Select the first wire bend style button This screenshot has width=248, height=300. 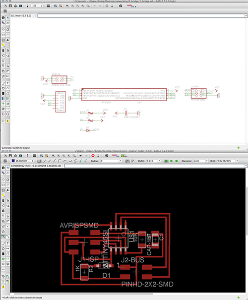(x=39, y=161)
